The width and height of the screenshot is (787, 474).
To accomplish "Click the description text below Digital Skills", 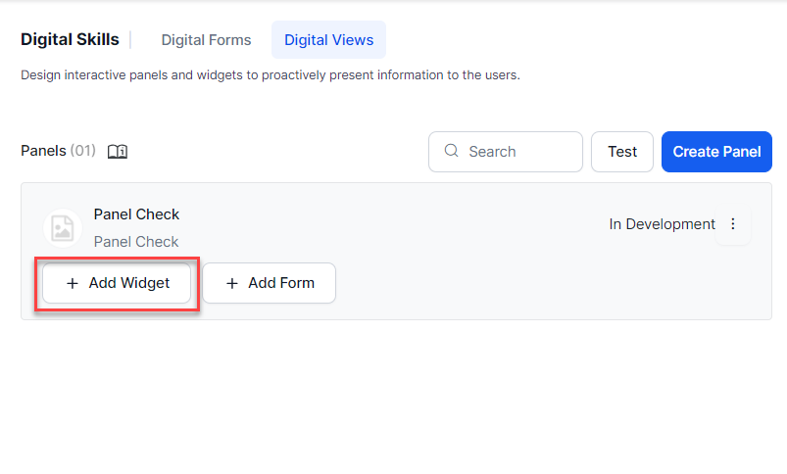I will pyautogui.click(x=270, y=74).
